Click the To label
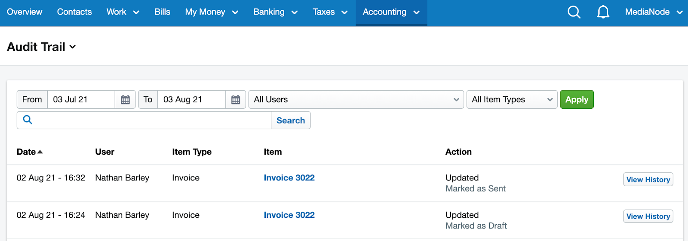Viewport: 688px width, 241px height. pos(148,100)
